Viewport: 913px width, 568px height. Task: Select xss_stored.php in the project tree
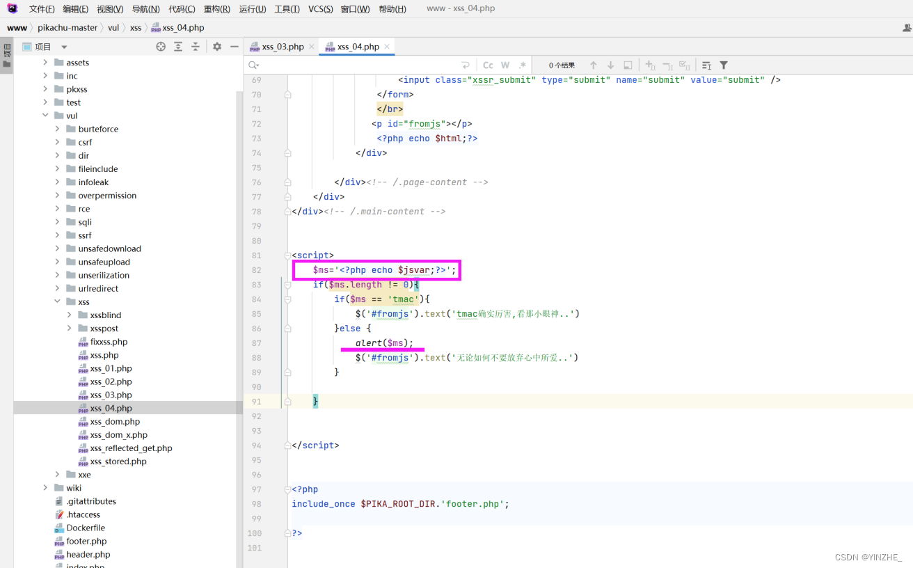[x=118, y=461]
